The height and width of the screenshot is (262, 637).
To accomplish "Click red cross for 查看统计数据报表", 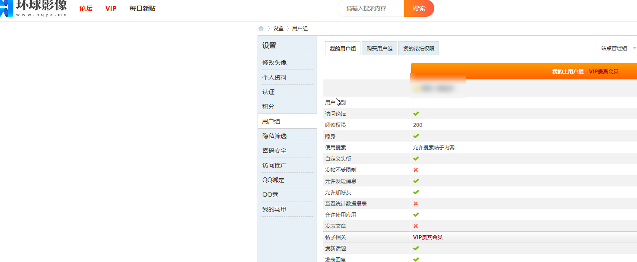I will pos(416,203).
